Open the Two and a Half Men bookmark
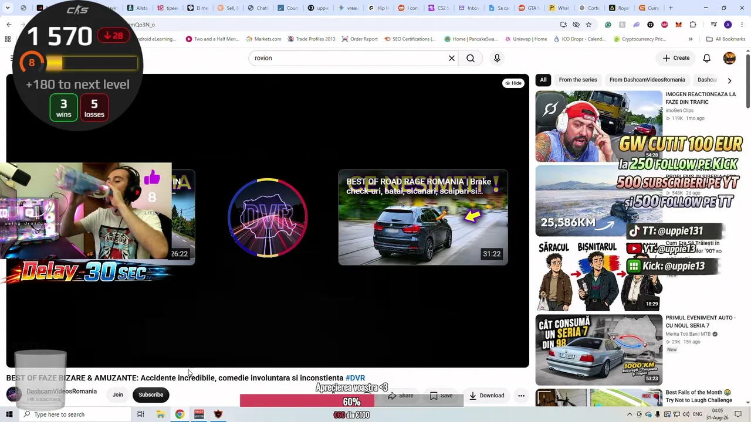Screen dimensions: 751x422 [212, 39]
